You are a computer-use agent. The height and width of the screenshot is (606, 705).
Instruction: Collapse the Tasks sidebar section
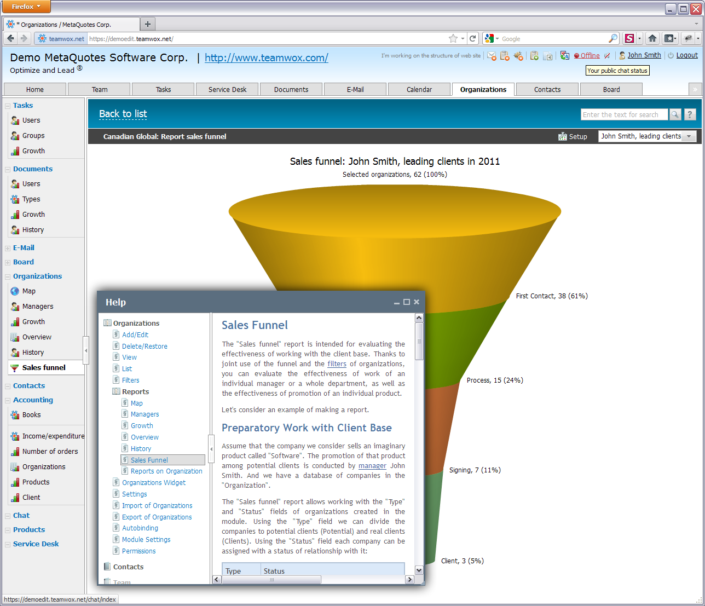[8, 106]
